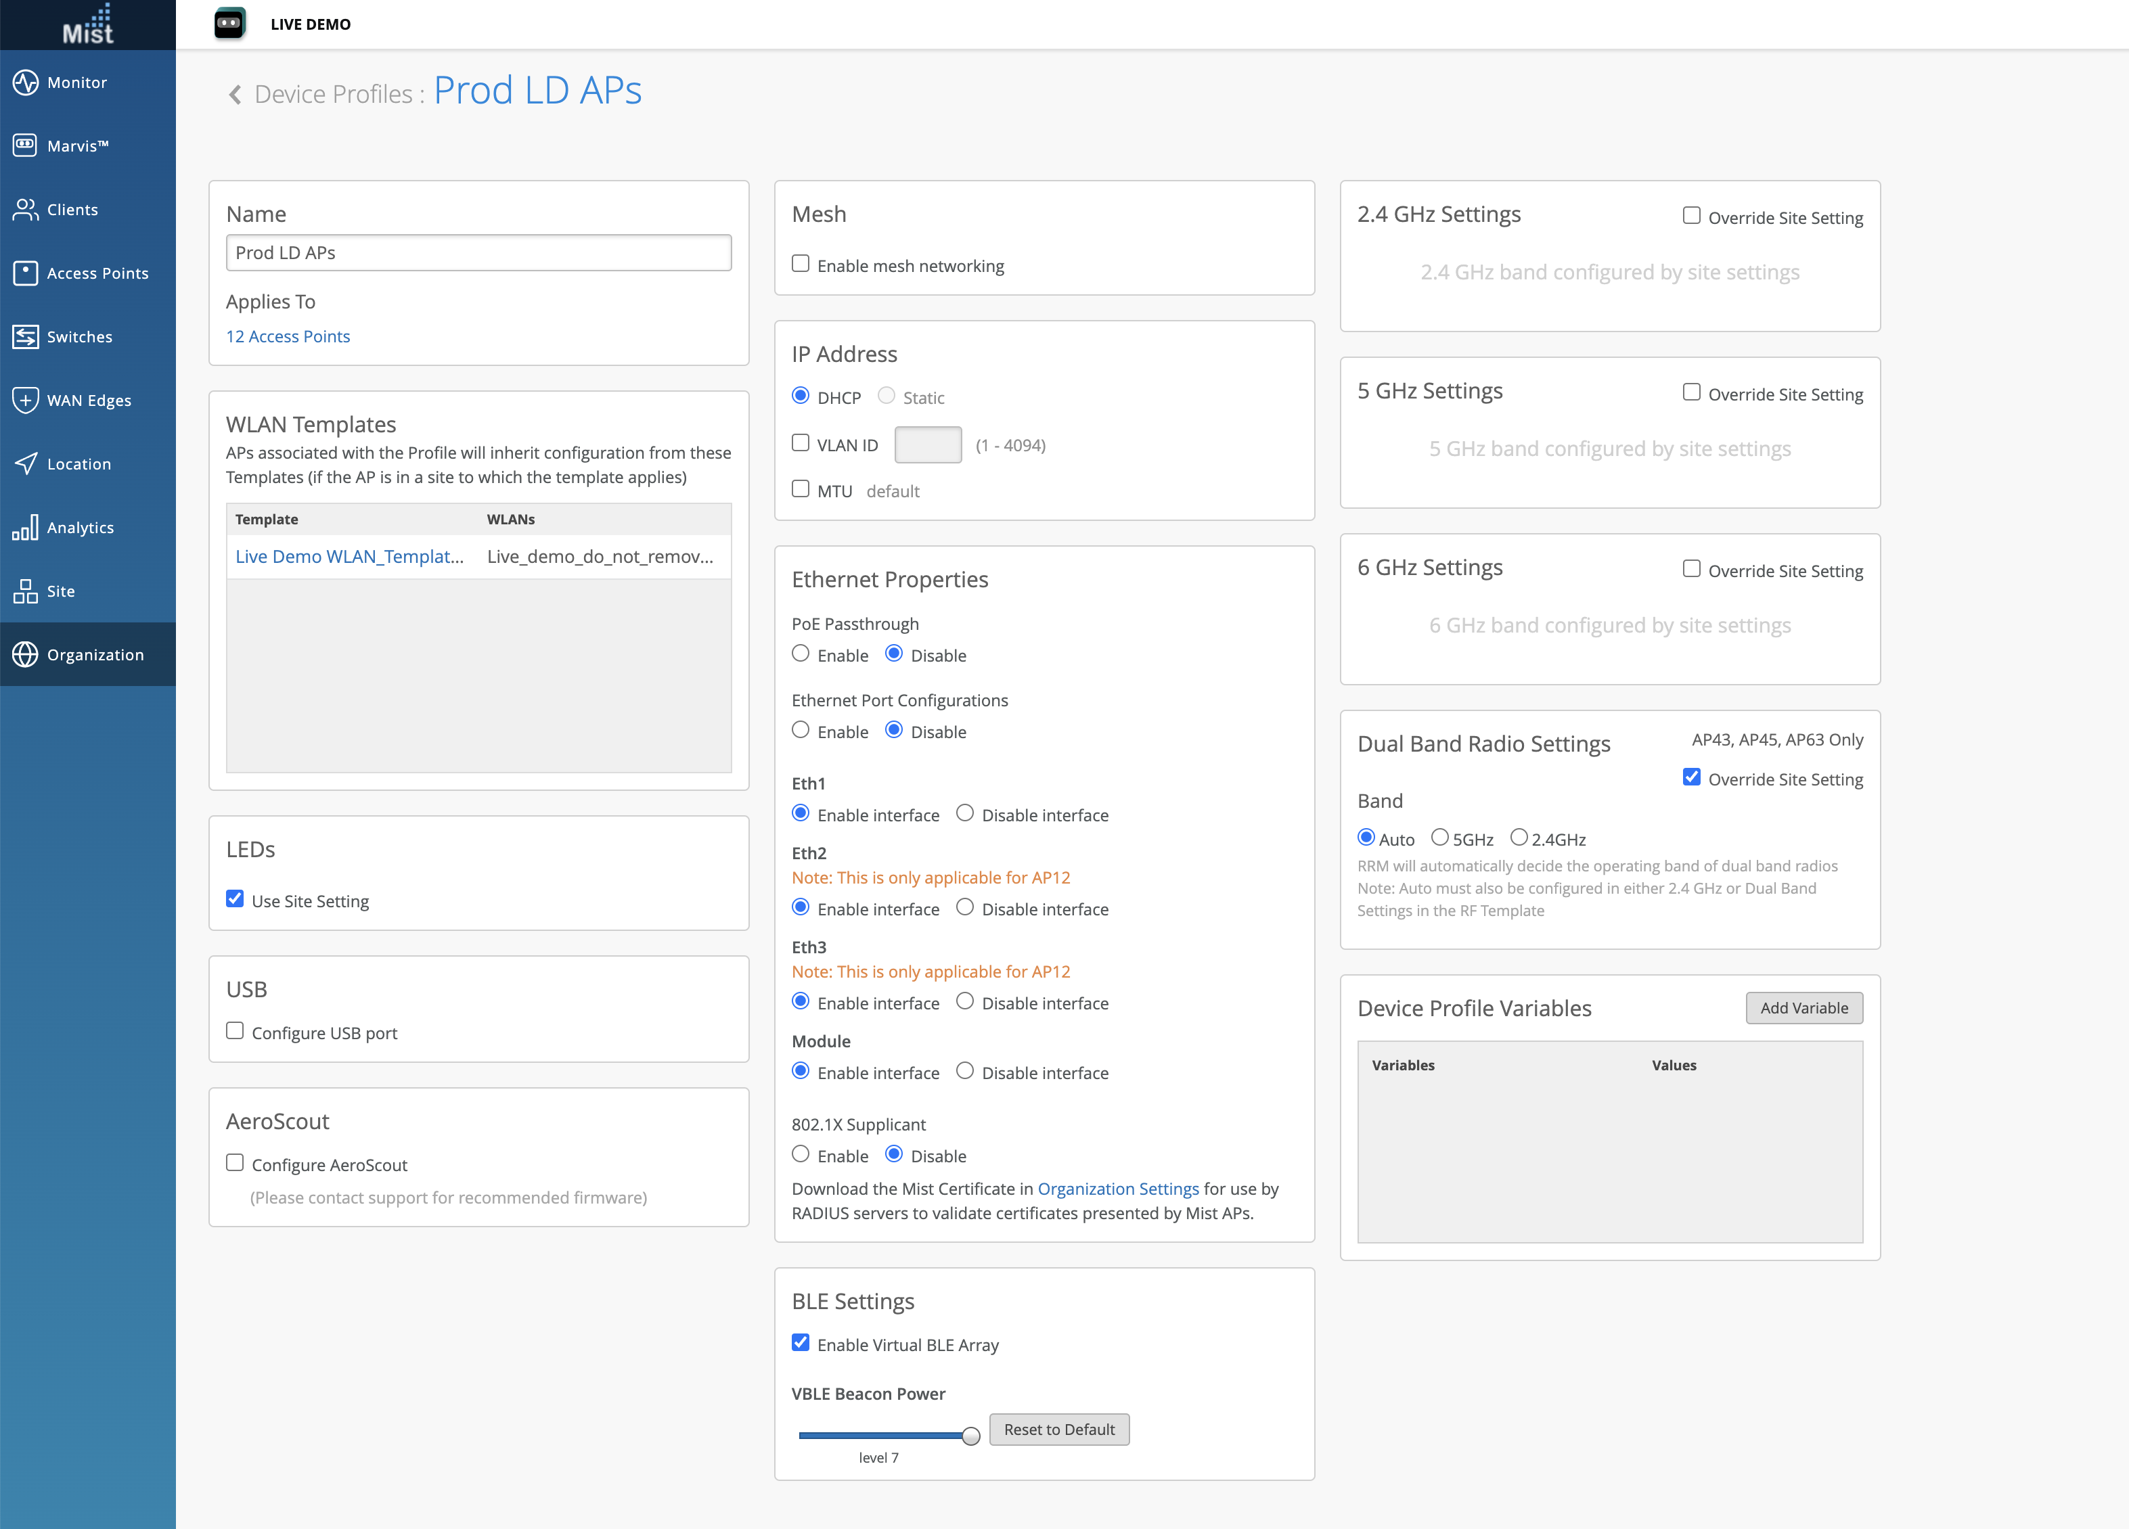This screenshot has height=1529, width=2129.
Task: Click the profile Name text field
Action: [x=478, y=252]
